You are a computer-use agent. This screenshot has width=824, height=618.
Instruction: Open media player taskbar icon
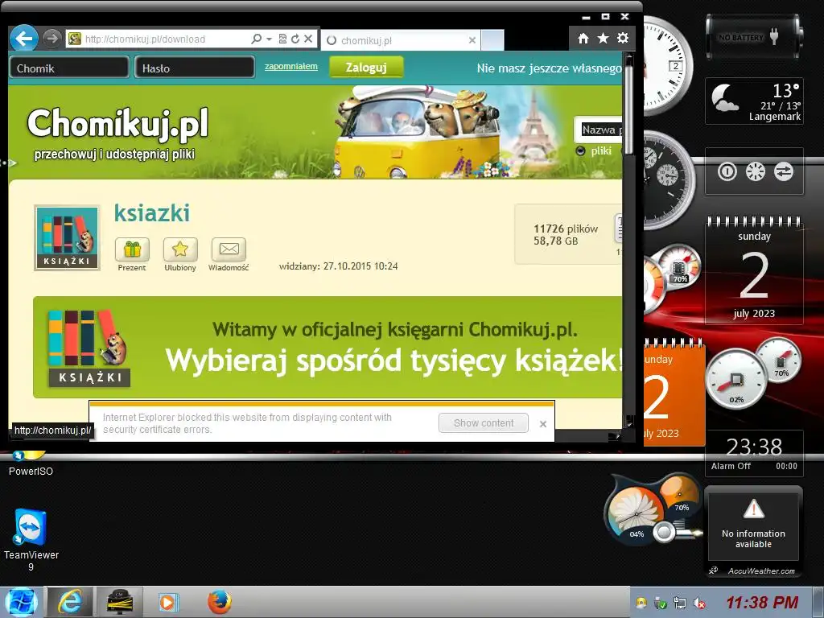169,602
